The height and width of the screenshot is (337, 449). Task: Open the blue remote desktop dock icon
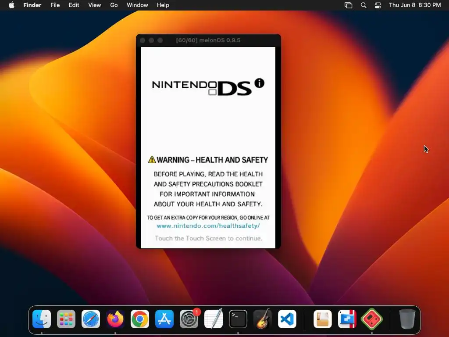(347, 319)
